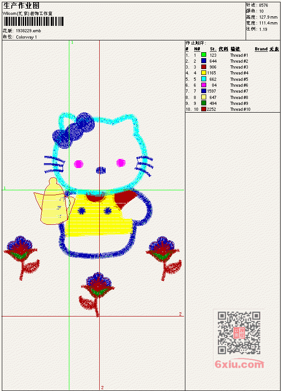281x391 pixels.
Task: Select the "St." column header
Action: click(x=213, y=49)
